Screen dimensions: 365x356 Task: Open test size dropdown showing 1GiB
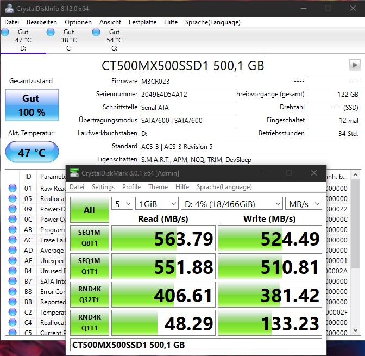(157, 204)
